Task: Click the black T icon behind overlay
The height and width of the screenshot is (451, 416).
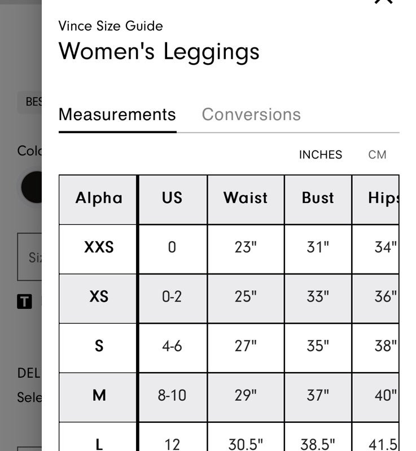Action: point(24,302)
